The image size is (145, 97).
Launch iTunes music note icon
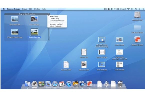[x=68, y=84]
